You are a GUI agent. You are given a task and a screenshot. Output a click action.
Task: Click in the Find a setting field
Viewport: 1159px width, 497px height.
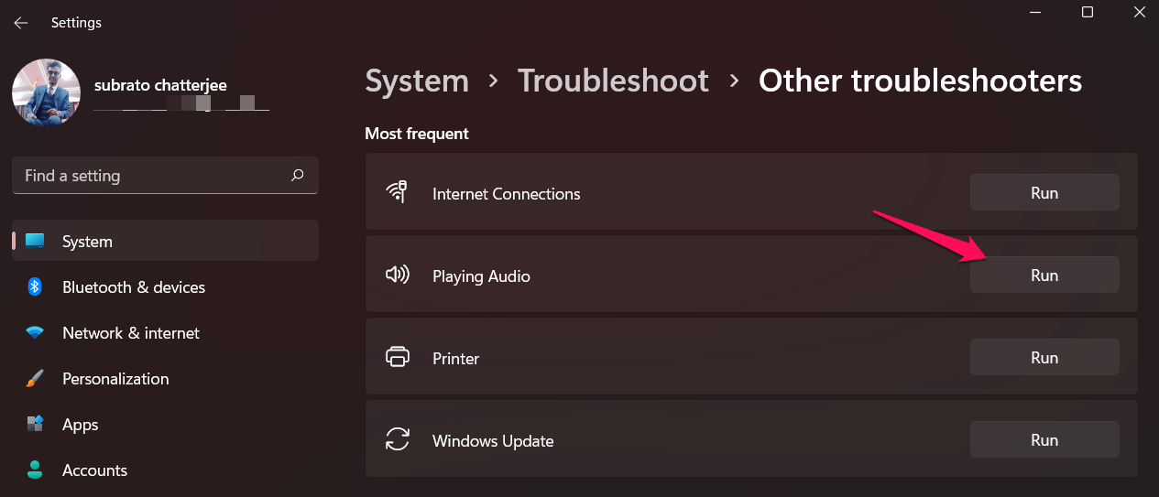(151, 176)
